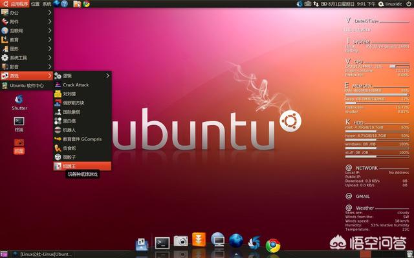
Task: Expand the 互联网 submenu arrow
Action: (x=50, y=30)
